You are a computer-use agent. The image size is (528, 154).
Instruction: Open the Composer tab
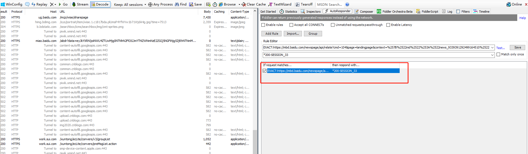[x=364, y=12]
